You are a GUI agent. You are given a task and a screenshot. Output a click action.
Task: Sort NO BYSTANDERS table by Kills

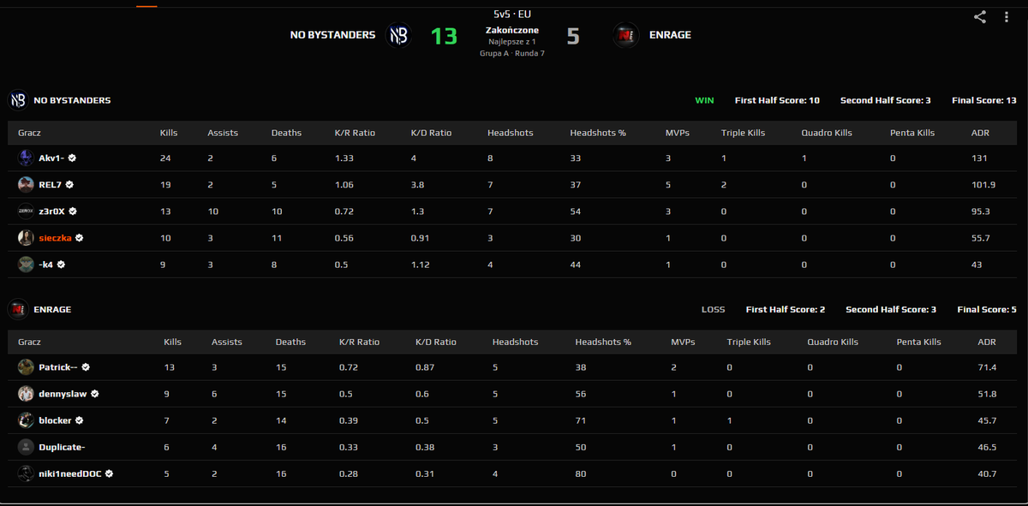click(169, 133)
